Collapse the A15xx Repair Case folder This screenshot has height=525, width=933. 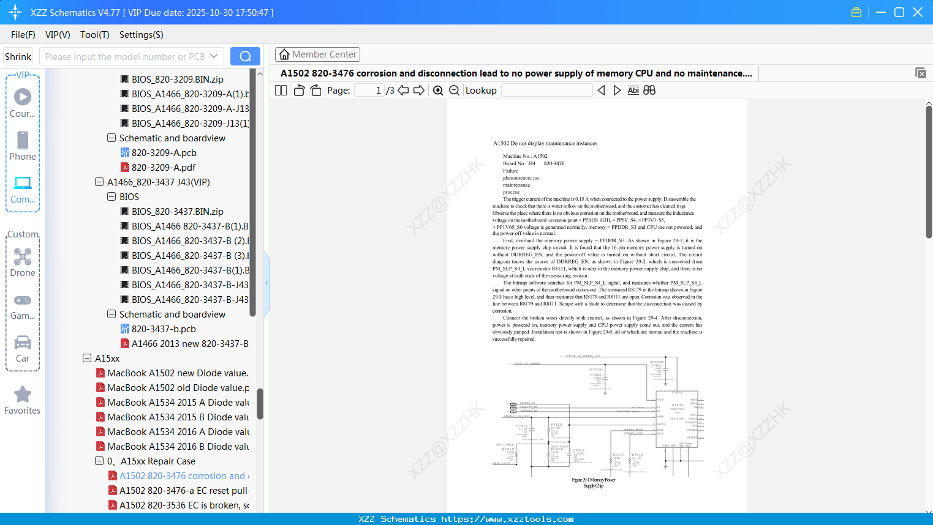(99, 461)
